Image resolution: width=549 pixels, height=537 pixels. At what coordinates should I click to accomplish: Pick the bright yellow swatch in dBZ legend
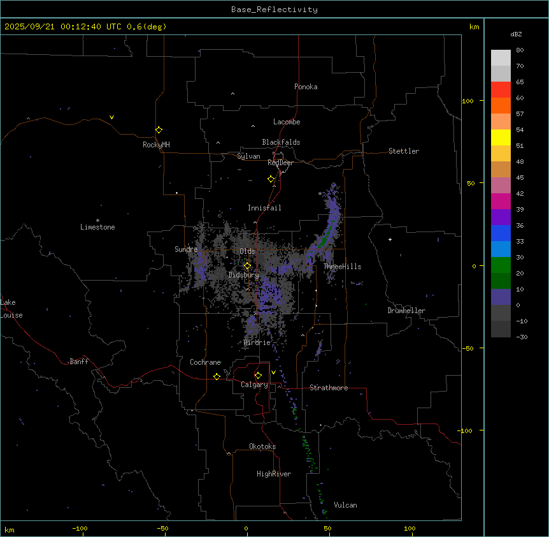tap(501, 137)
